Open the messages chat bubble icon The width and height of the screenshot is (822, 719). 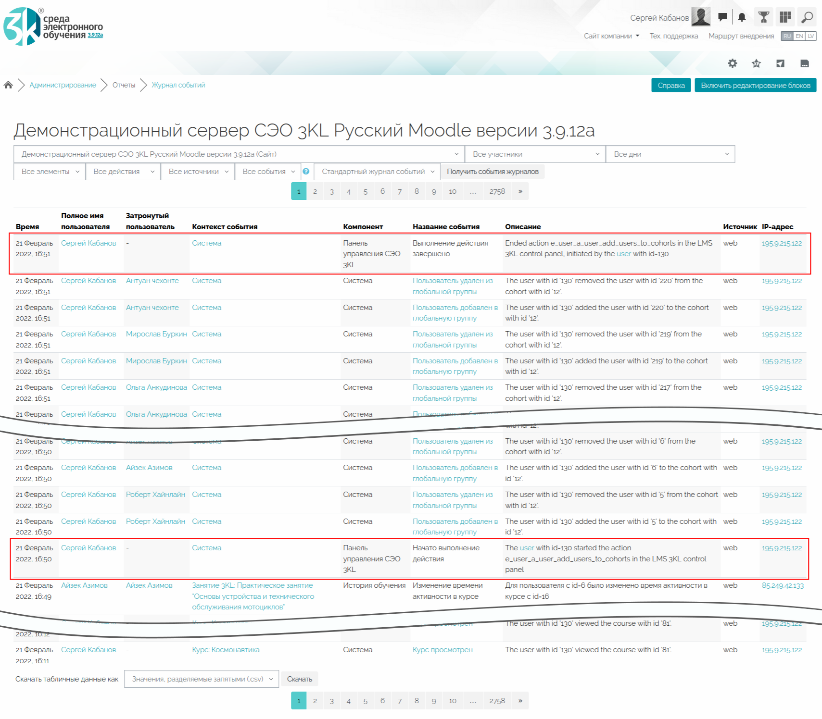coord(722,17)
